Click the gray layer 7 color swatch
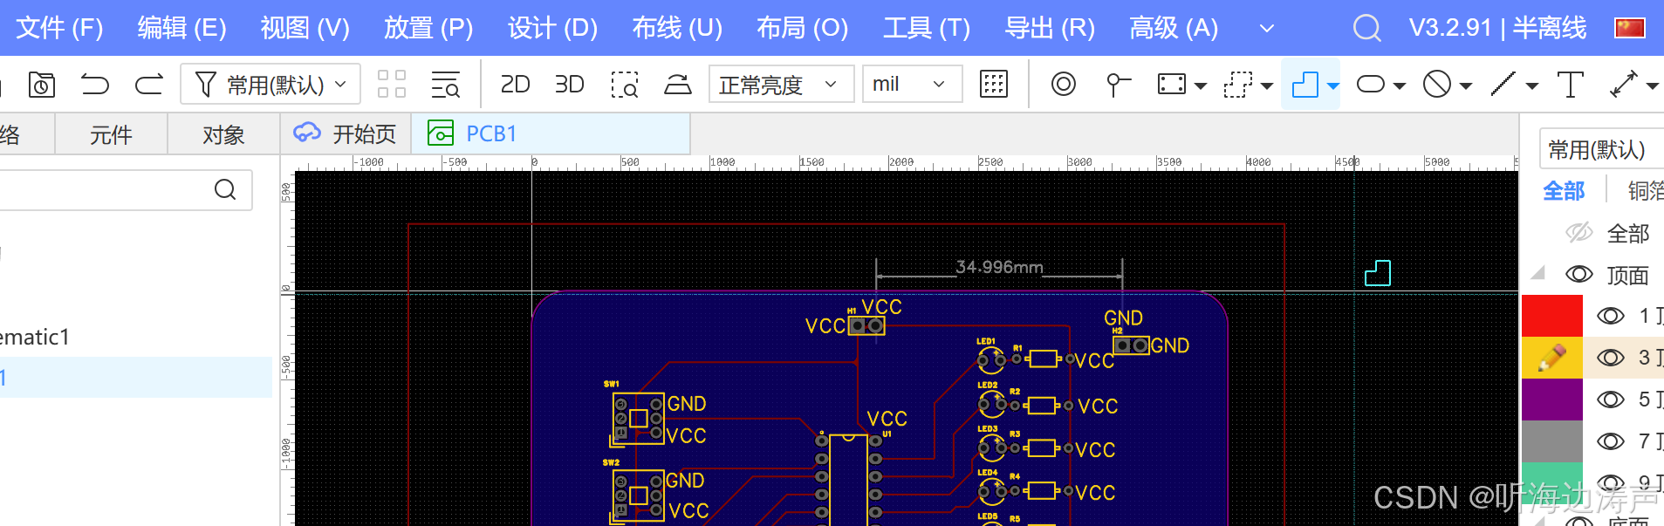The width and height of the screenshot is (1664, 526). tap(1552, 441)
